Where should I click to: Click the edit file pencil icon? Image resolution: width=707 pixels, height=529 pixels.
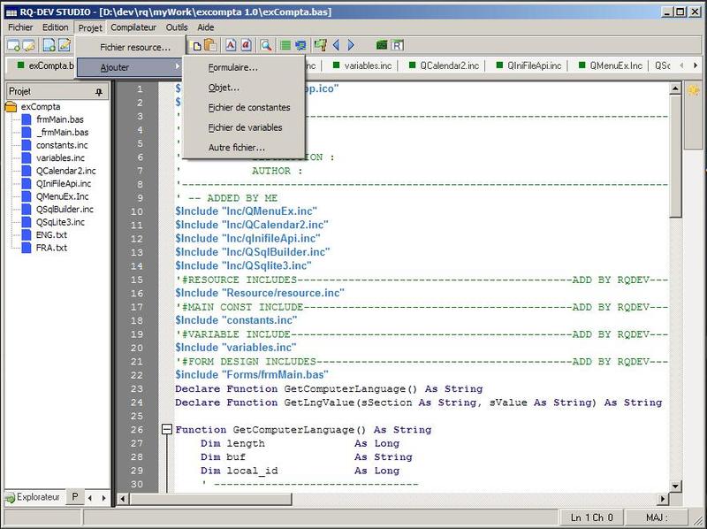point(65,45)
